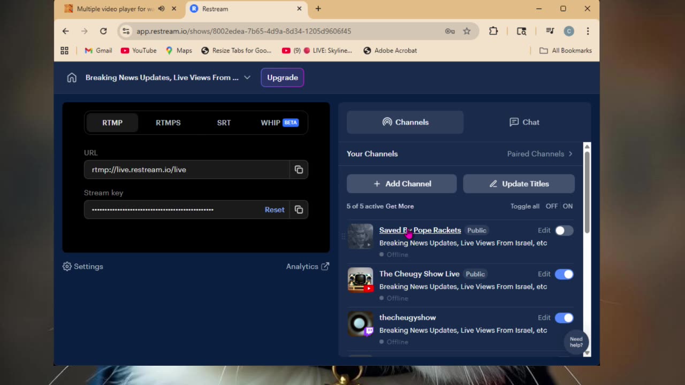This screenshot has width=685, height=385.
Task: Open the password key icon in address bar
Action: [450, 31]
